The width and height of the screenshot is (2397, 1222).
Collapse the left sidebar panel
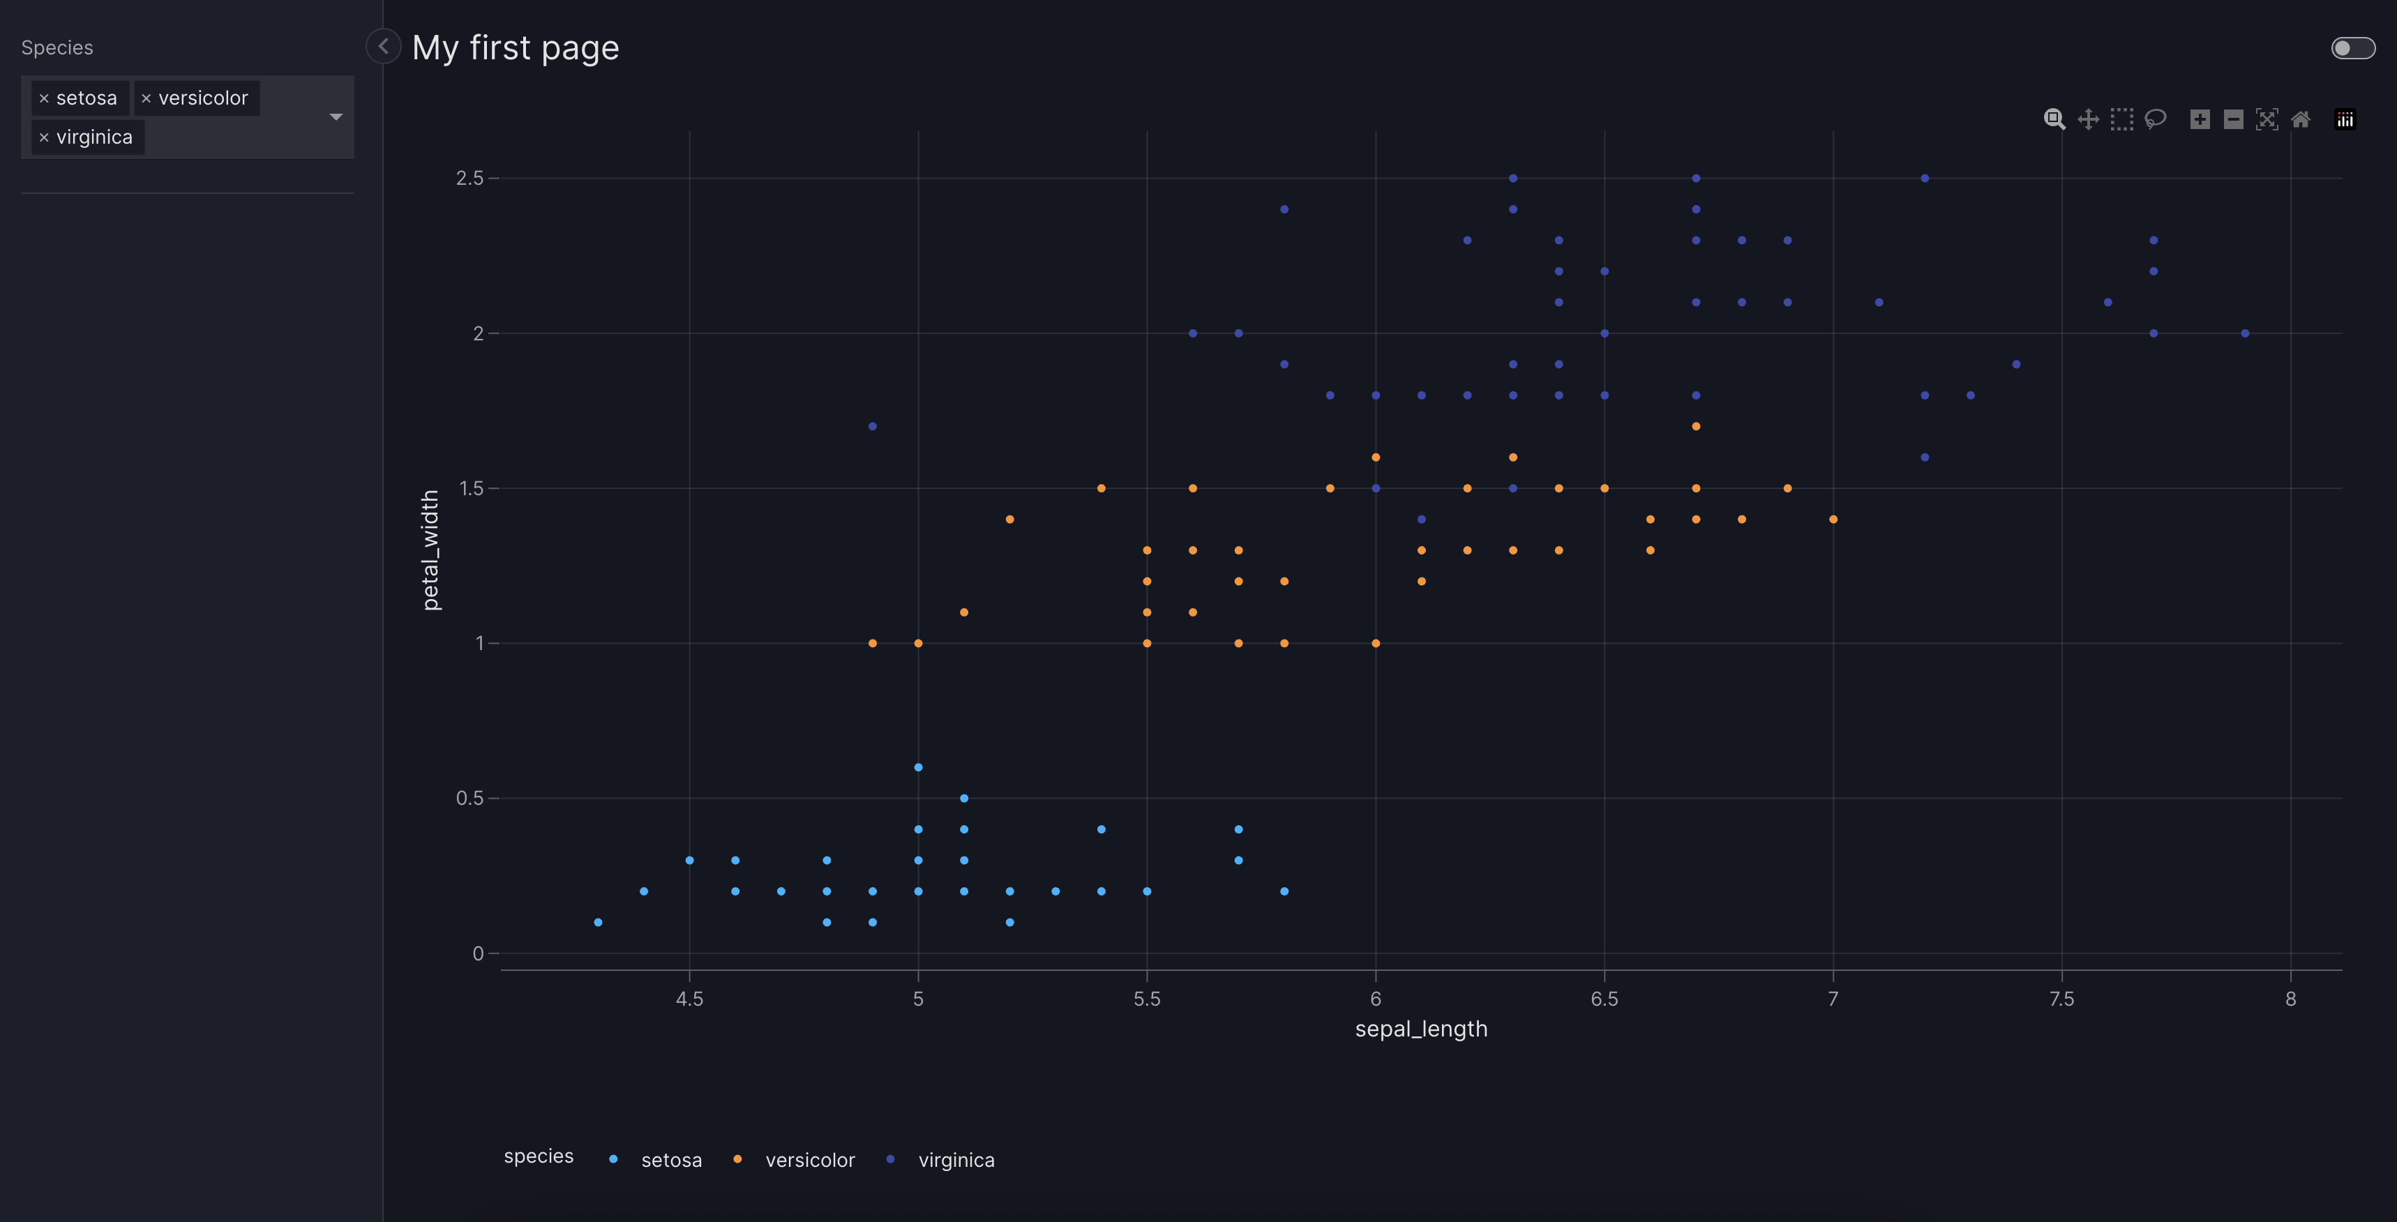[x=384, y=45]
